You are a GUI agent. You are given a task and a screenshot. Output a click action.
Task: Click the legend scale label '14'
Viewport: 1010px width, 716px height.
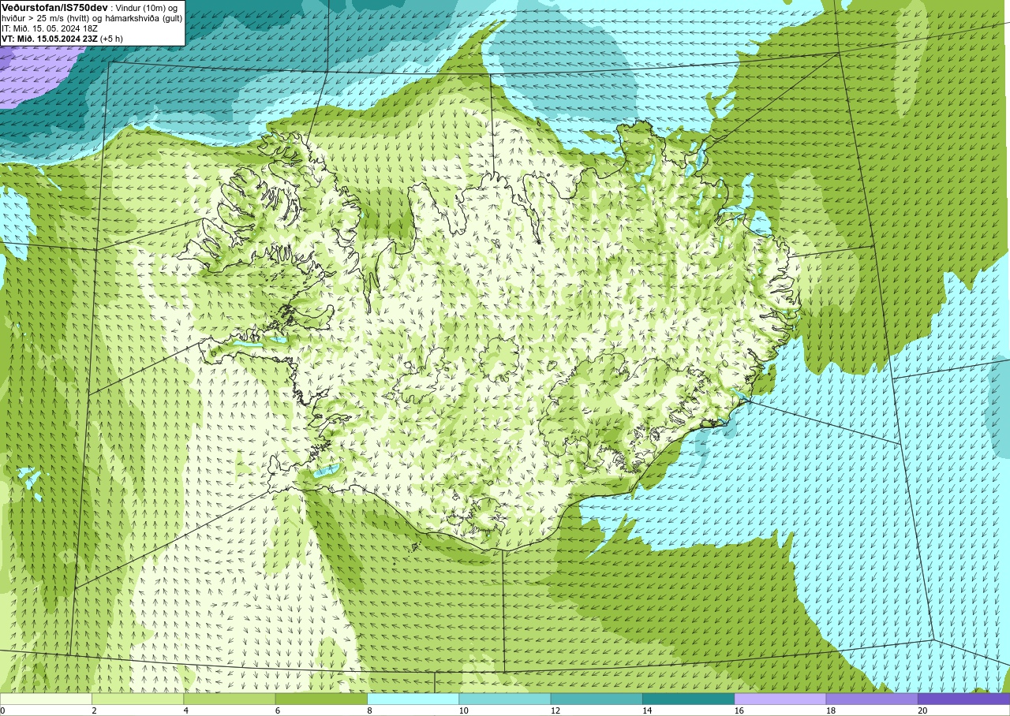647,710
